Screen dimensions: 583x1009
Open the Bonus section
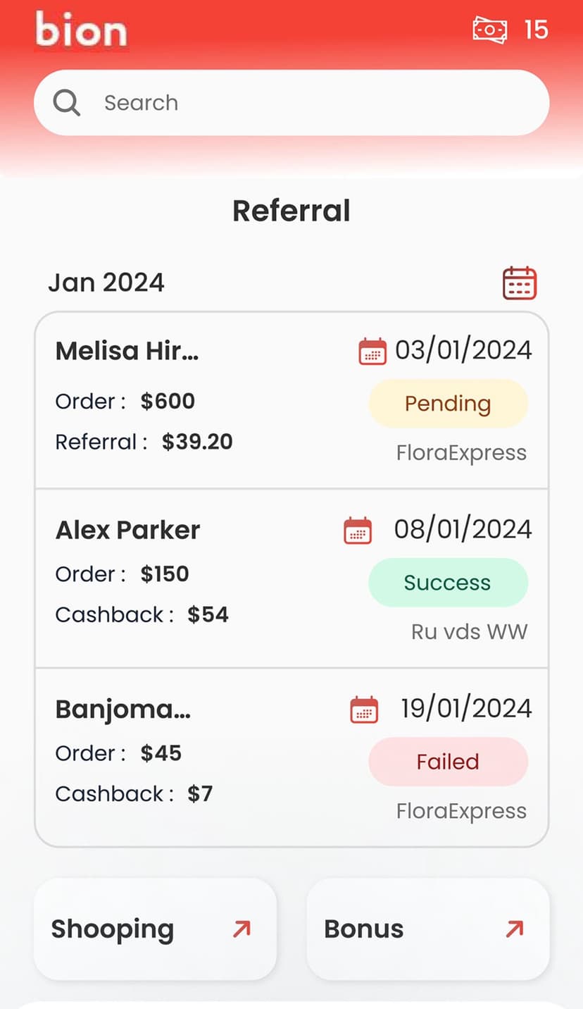[x=364, y=929]
